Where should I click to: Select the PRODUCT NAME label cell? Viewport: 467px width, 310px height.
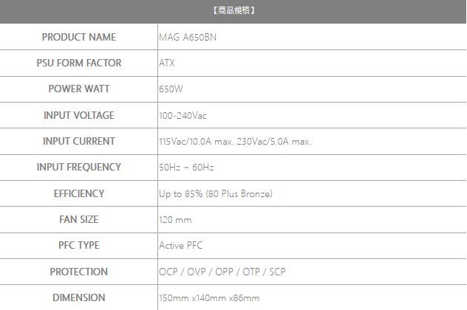coord(79,37)
